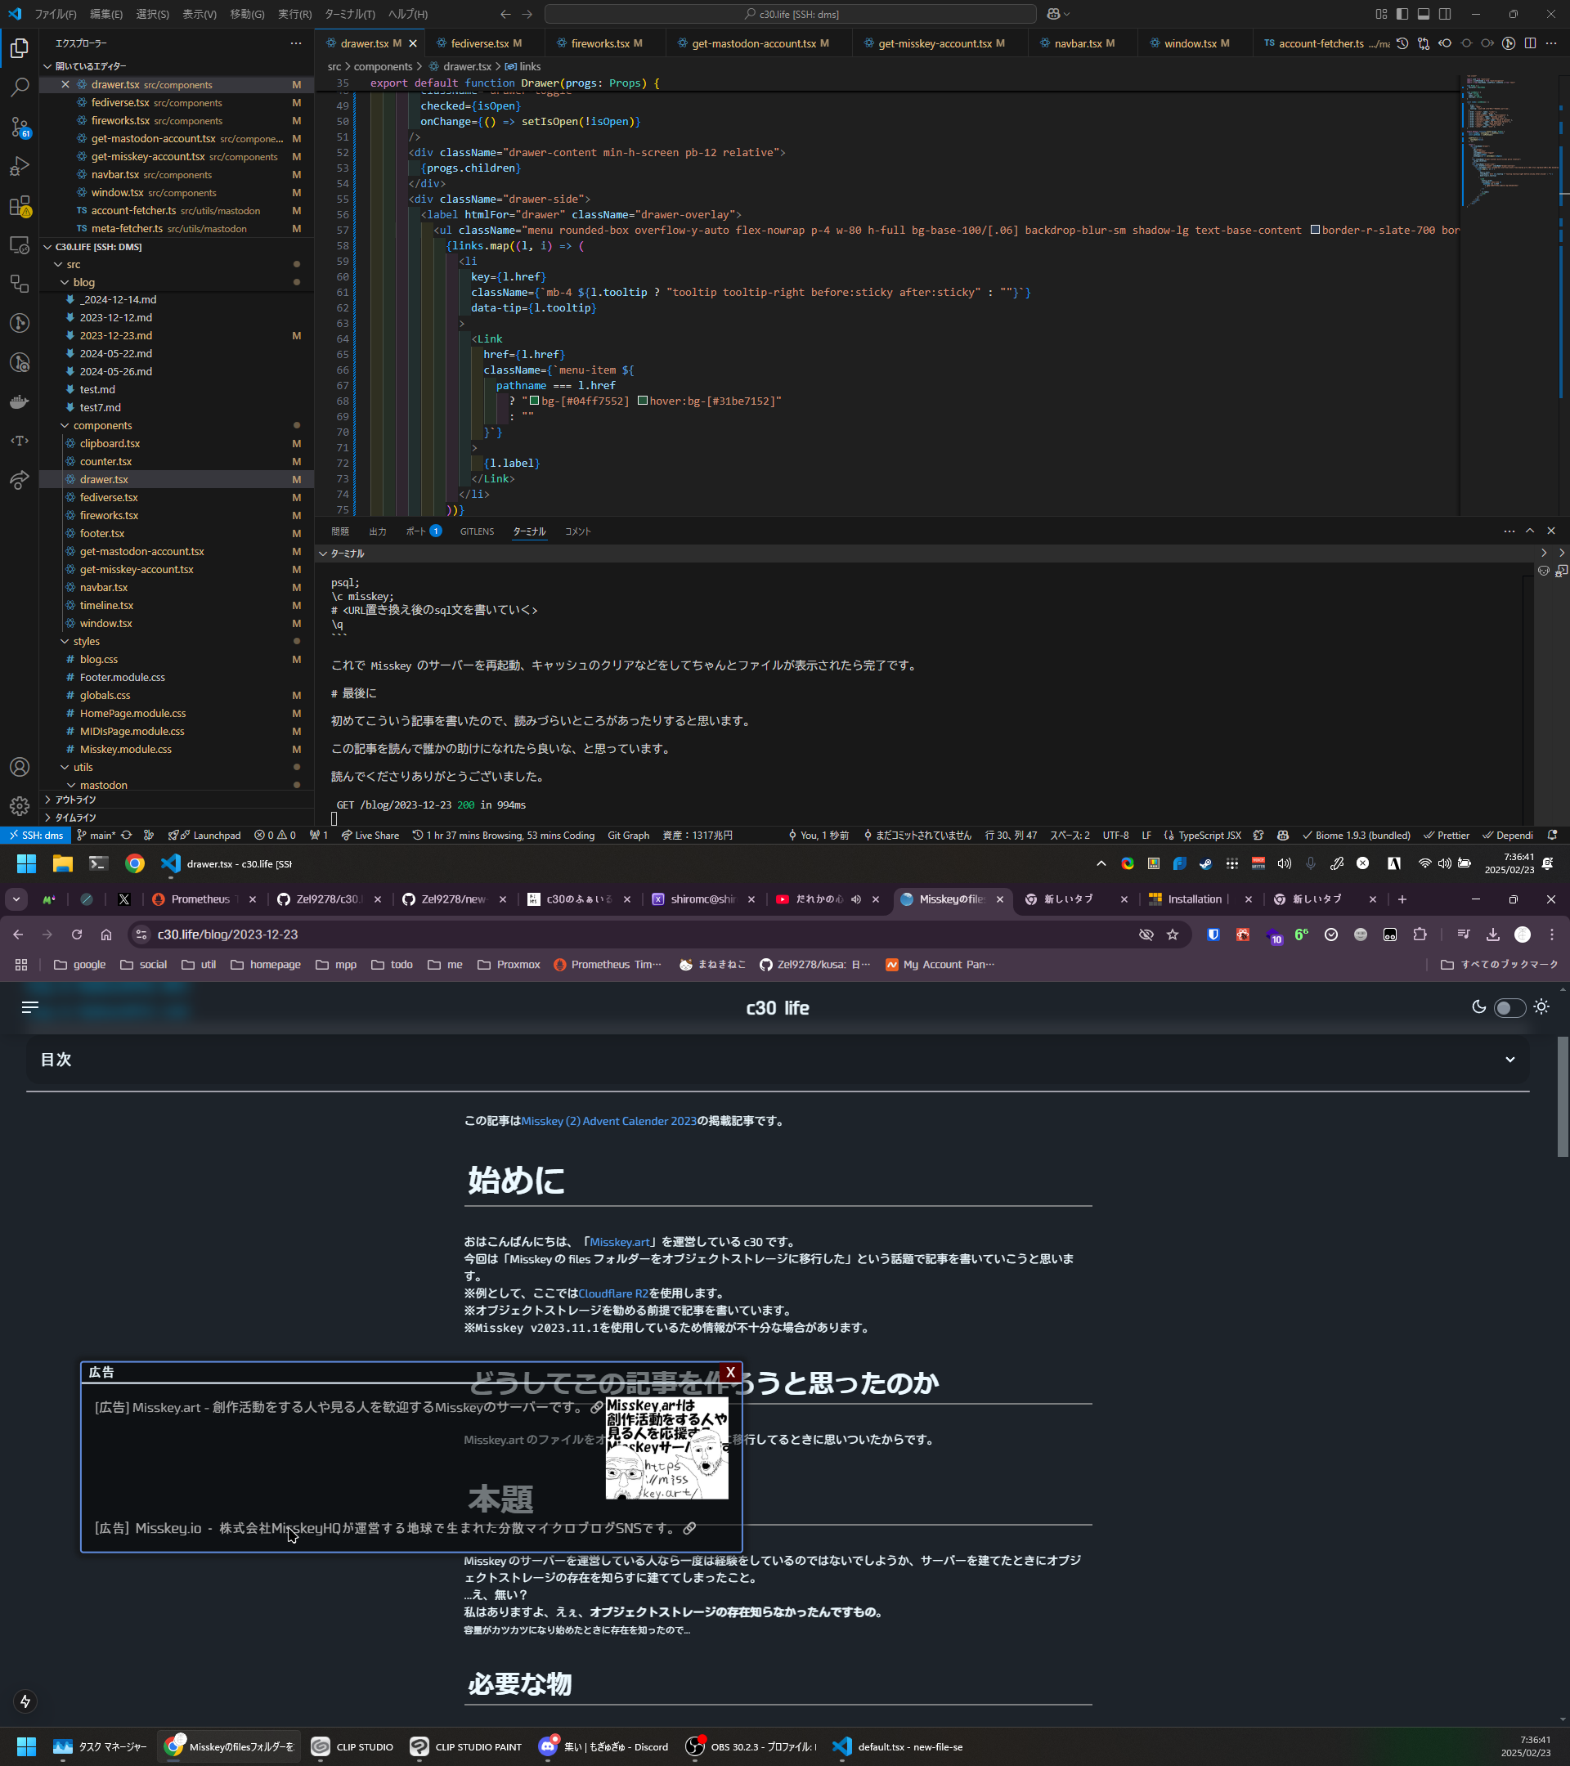Image resolution: width=1570 pixels, height=1766 pixels.
Task: Toggle the primary sidebar layout button
Action: tap(1402, 14)
